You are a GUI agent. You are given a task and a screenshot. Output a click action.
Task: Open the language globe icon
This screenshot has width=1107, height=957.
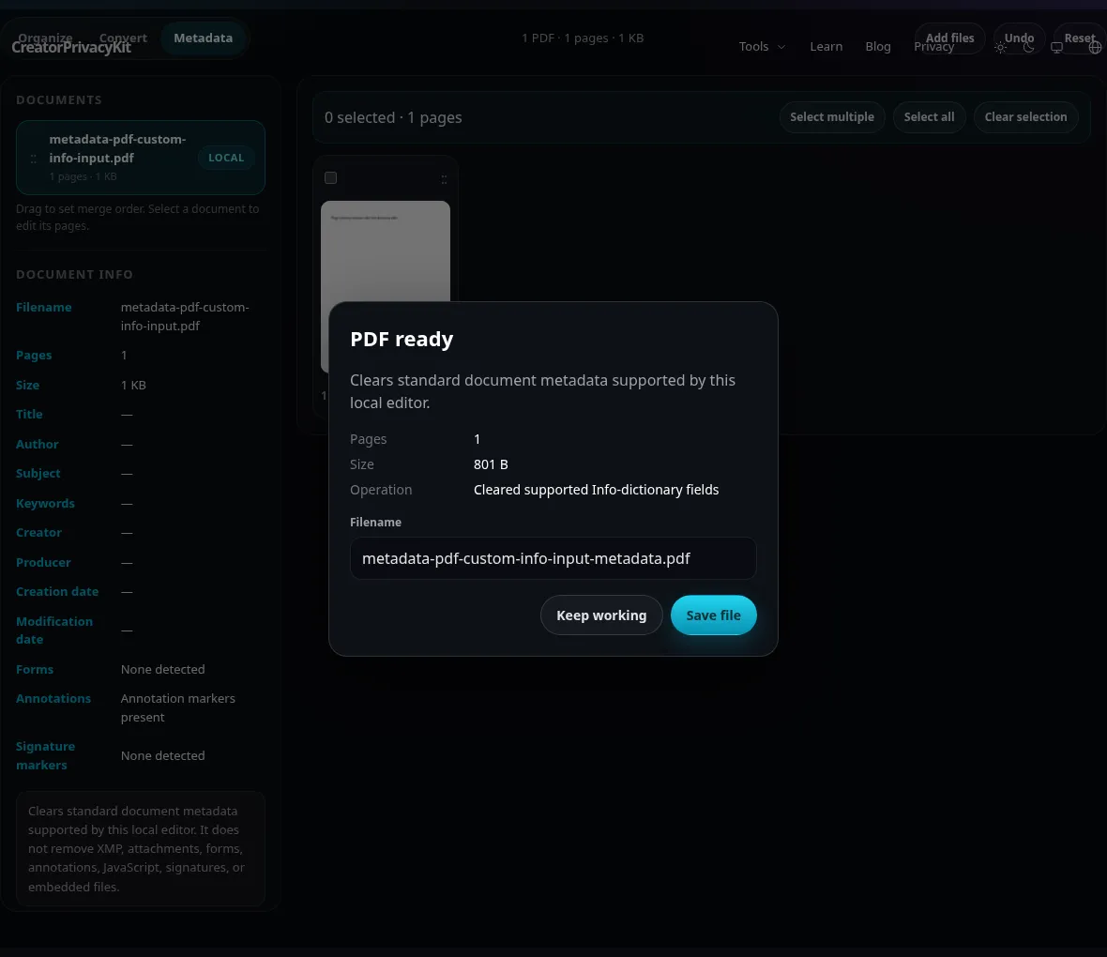pos(1095,47)
